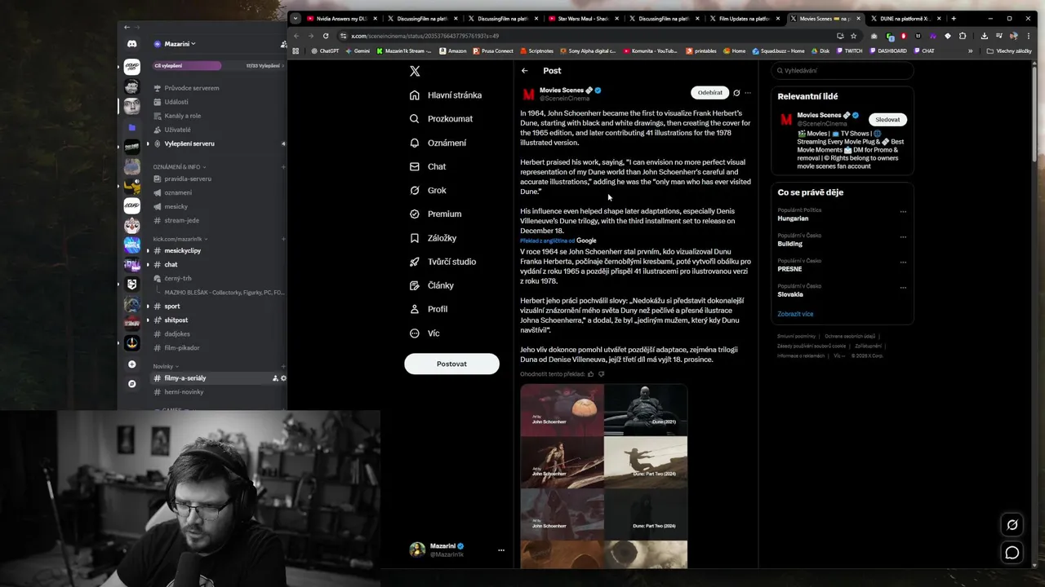The height and width of the screenshot is (587, 1045).
Task: Open Průvodce serverem in Discord
Action: [192, 88]
